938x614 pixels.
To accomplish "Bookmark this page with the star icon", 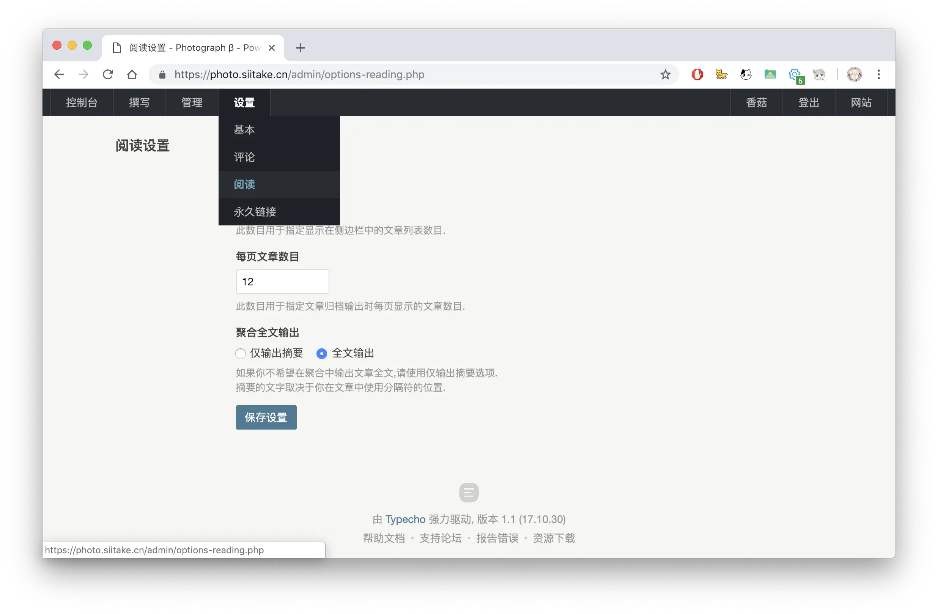I will 665,74.
